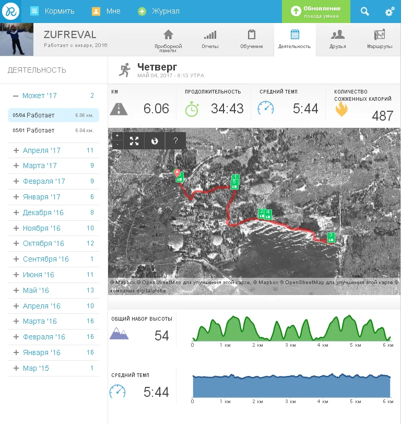Open settings gear icon
The image size is (401, 424).
[390, 11]
